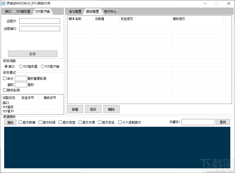Click the 关键字 keyword input box
This screenshot has height=173, width=235.
(198, 122)
